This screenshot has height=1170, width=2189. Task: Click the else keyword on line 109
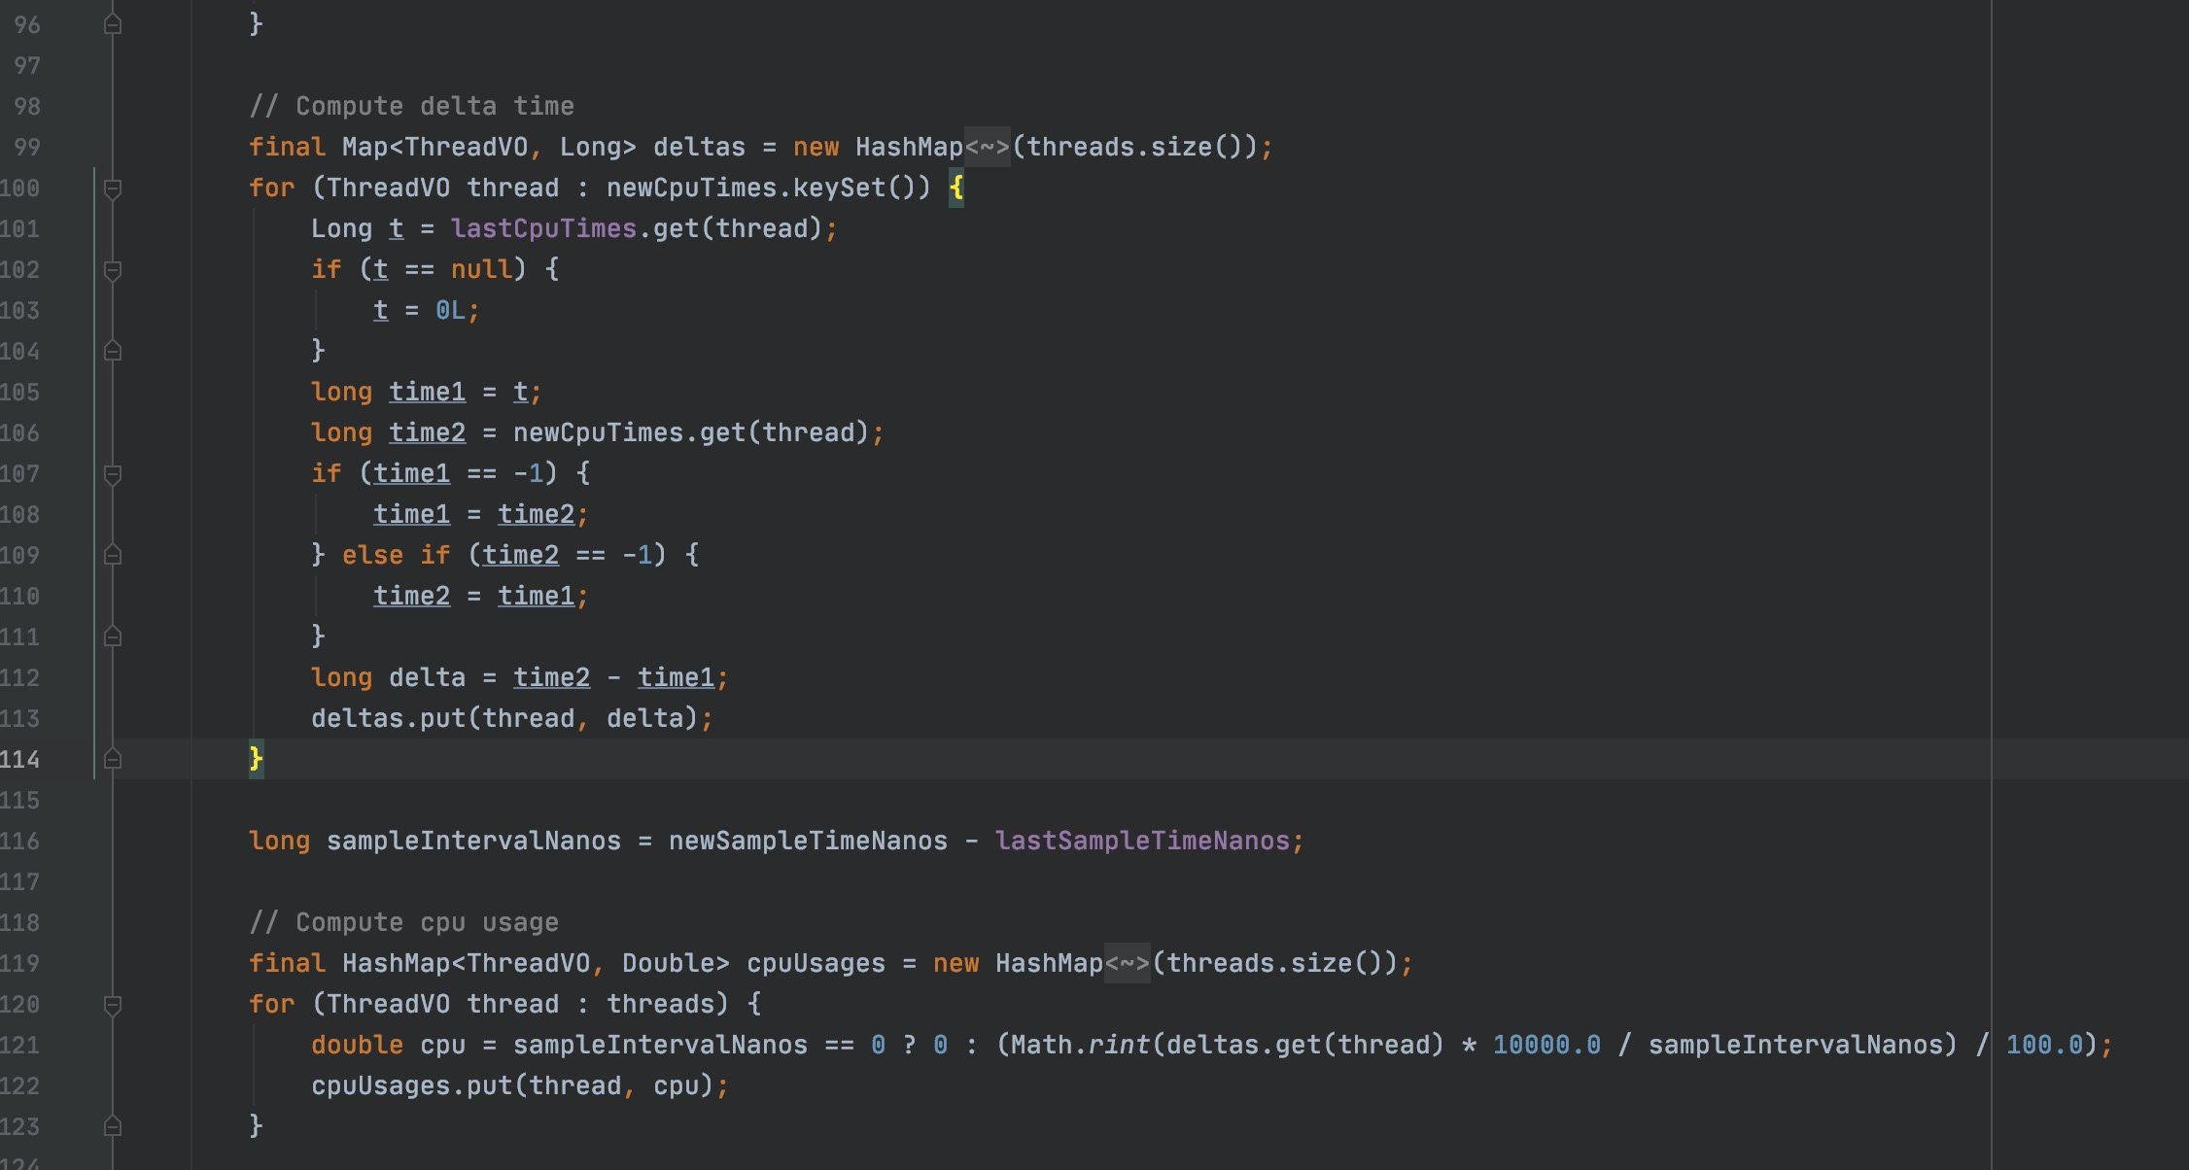[372, 556]
